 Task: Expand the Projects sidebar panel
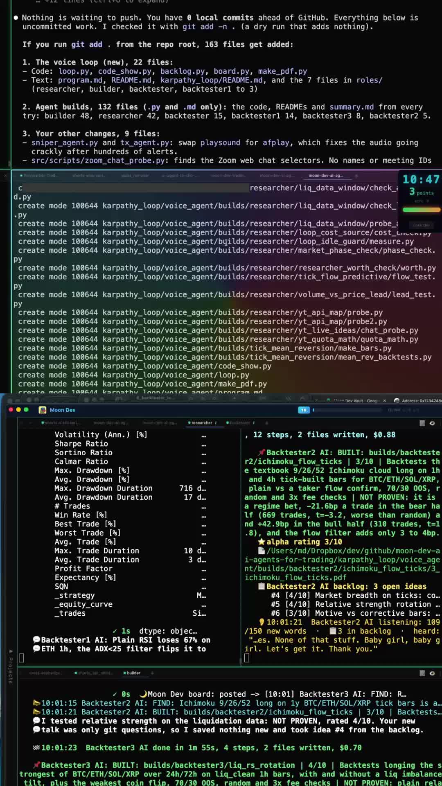point(11,666)
